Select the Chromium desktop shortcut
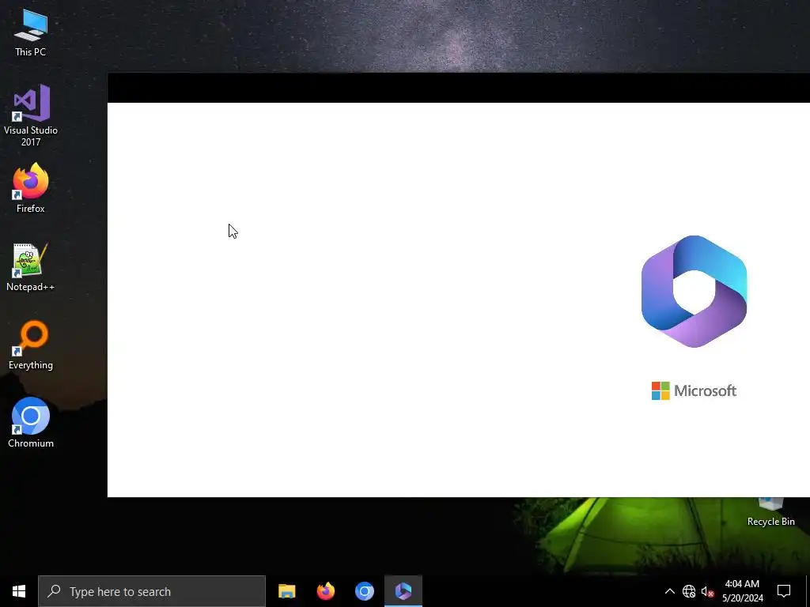 31,423
